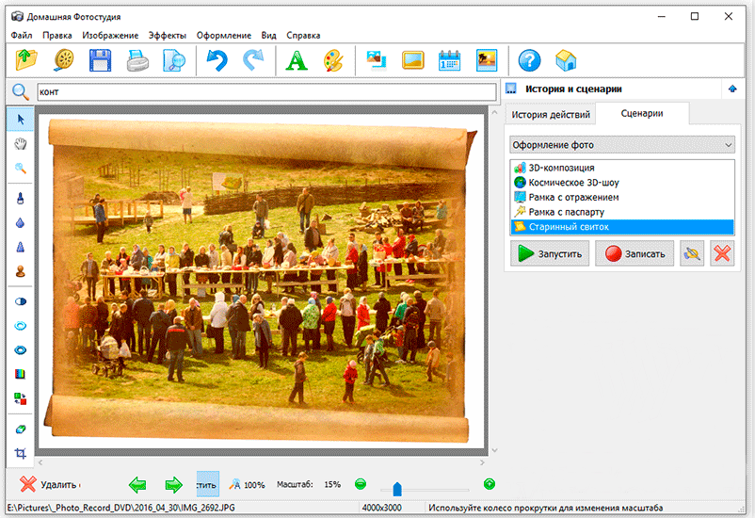The image size is (755, 518).
Task: Click the zoom scale slider handle
Action: pyautogui.click(x=397, y=488)
